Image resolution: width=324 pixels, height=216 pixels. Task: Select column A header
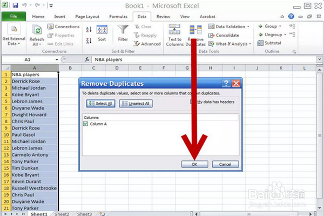(35, 68)
